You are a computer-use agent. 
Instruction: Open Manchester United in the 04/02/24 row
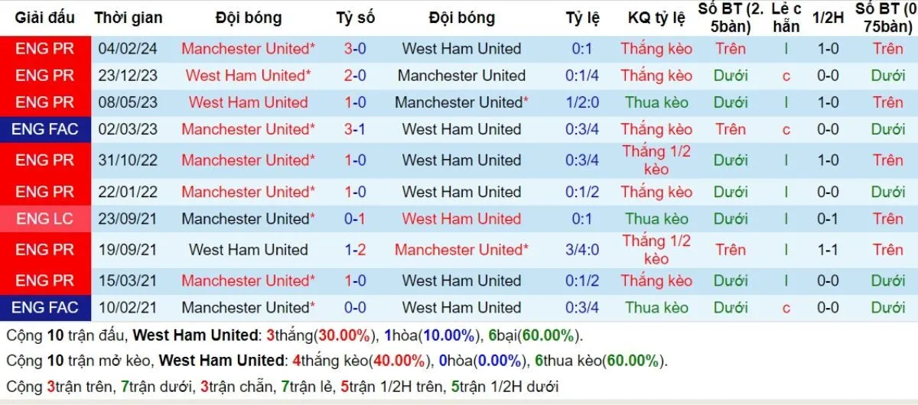pyautogui.click(x=248, y=48)
